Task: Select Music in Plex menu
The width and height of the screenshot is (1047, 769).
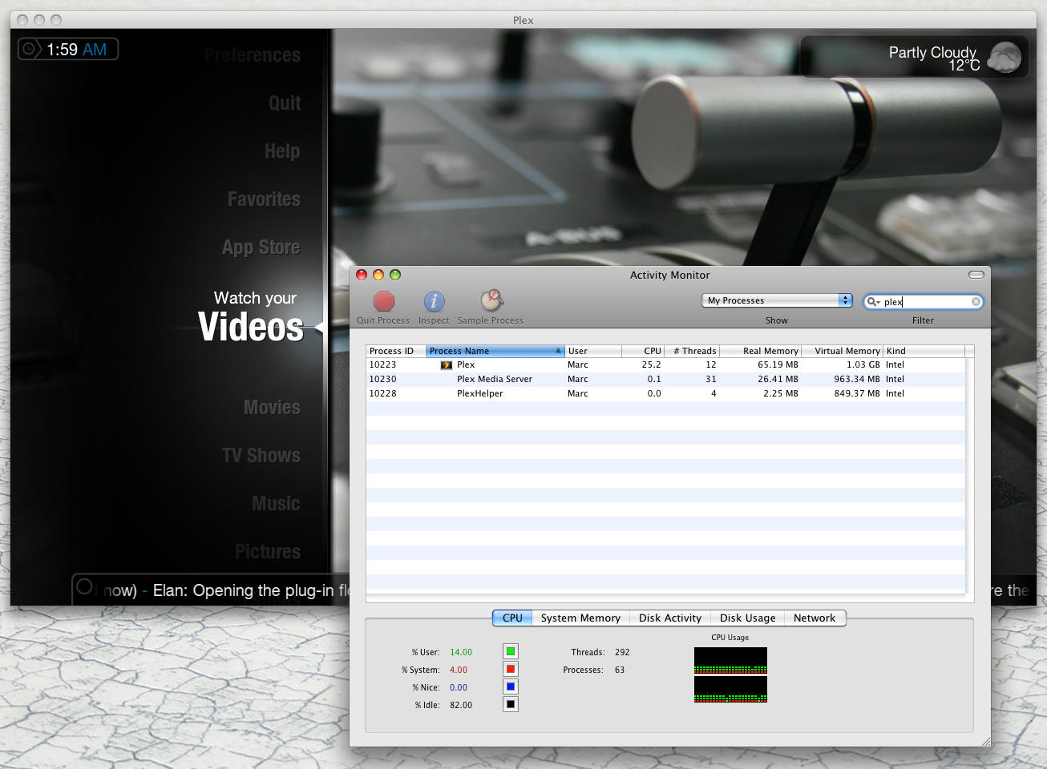Action: pos(276,504)
